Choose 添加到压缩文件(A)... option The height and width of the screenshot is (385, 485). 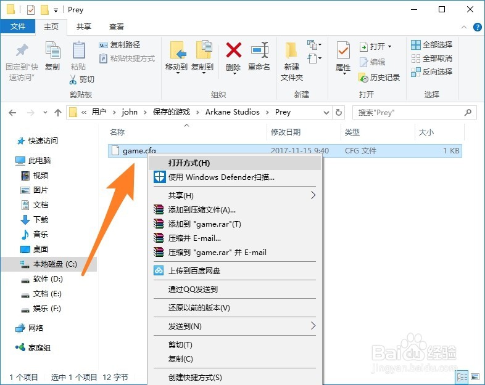click(234, 210)
